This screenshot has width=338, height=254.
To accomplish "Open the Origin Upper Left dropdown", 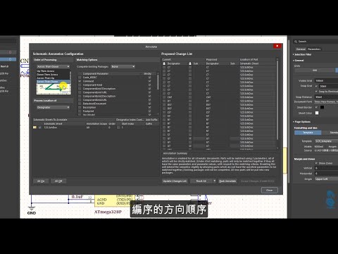I will pos(326,179).
